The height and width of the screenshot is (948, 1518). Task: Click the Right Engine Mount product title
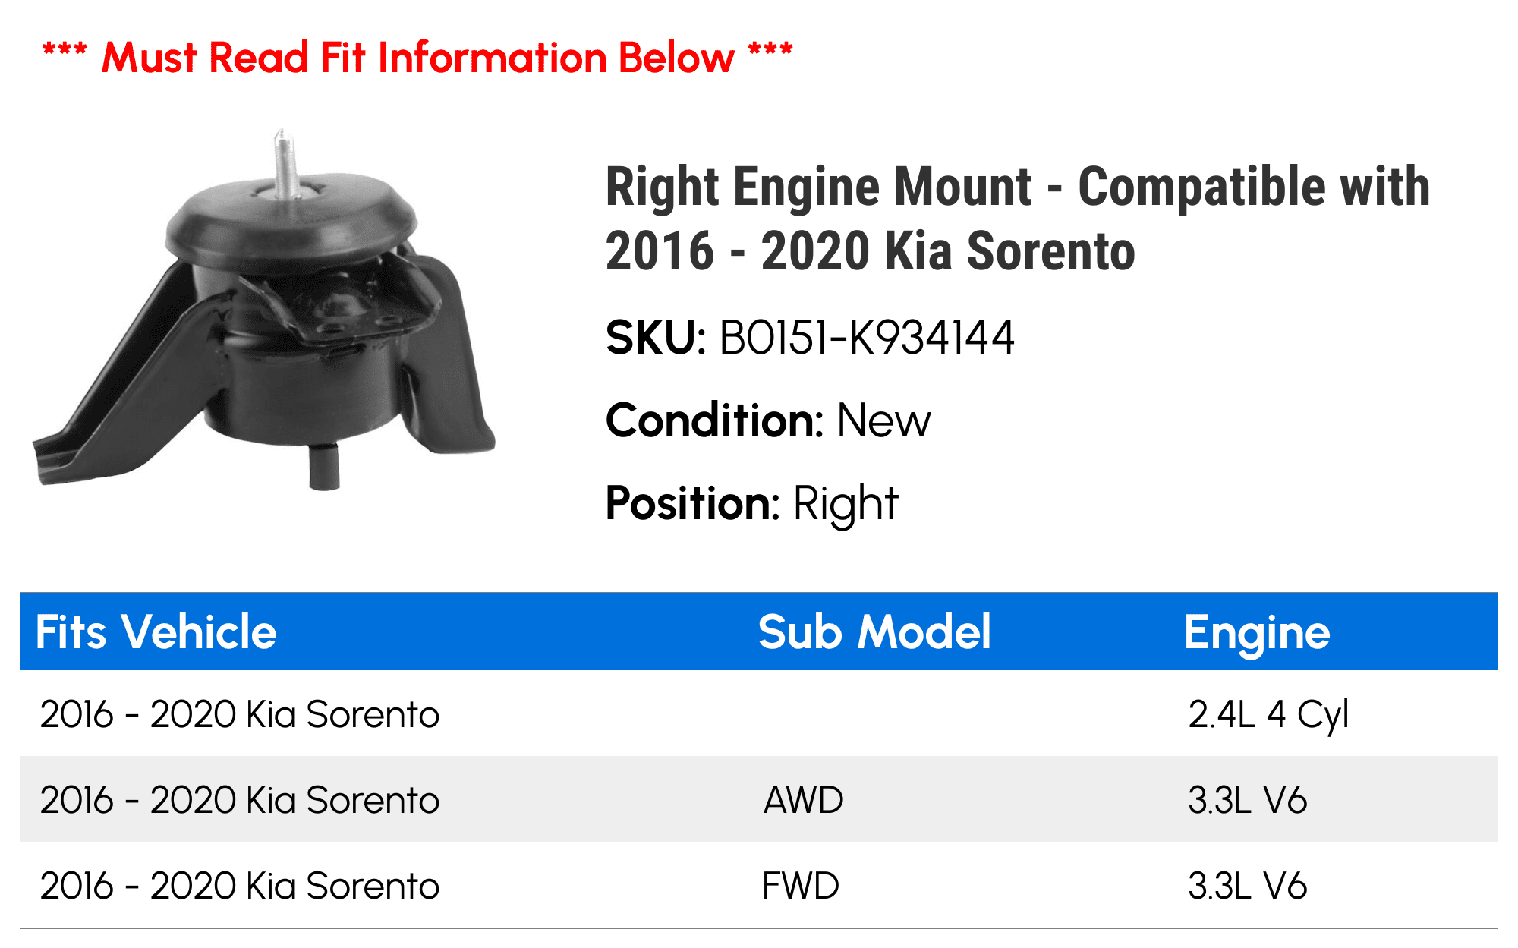pyautogui.click(x=1017, y=219)
